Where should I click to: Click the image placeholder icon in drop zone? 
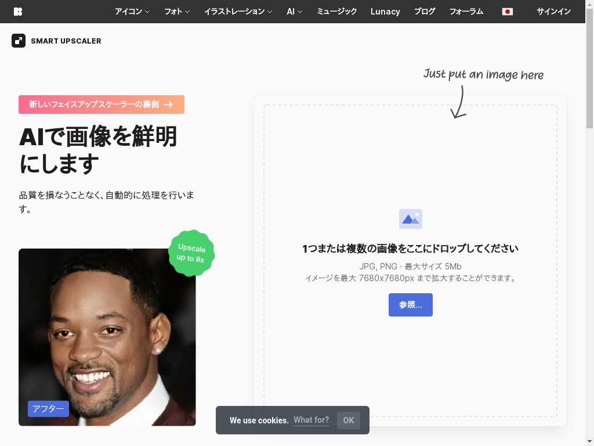coord(410,219)
